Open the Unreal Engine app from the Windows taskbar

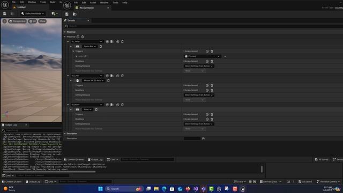pyautogui.click(x=243, y=189)
